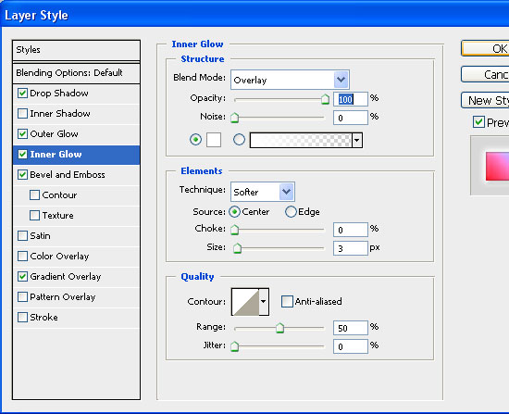
Task: Uncheck the Drop Shadow checkbox
Action: point(22,94)
